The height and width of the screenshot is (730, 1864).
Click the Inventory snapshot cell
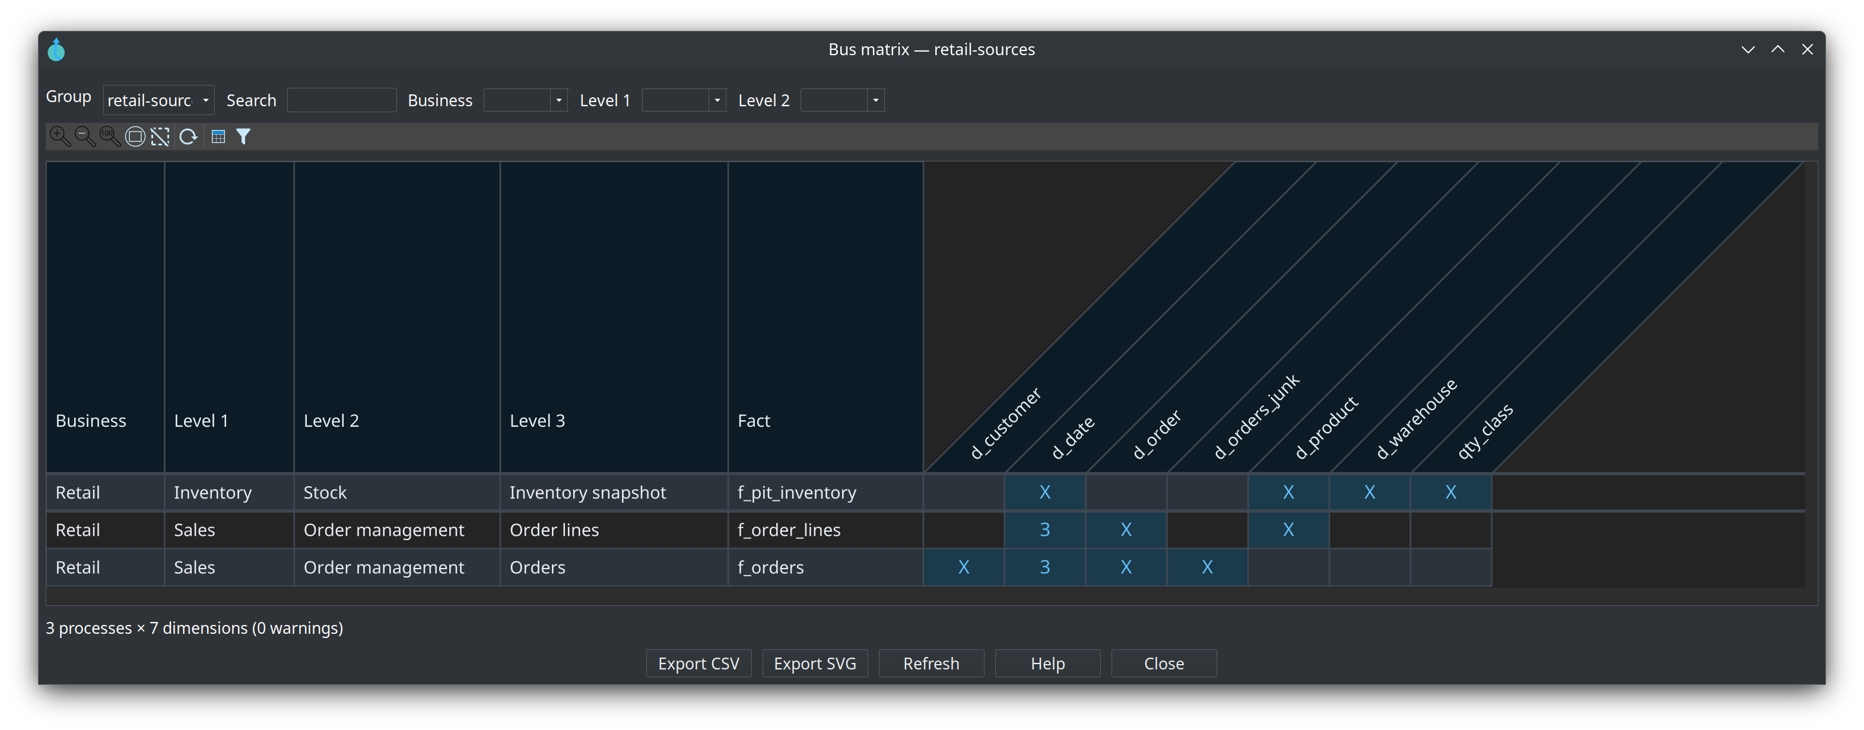(614, 492)
